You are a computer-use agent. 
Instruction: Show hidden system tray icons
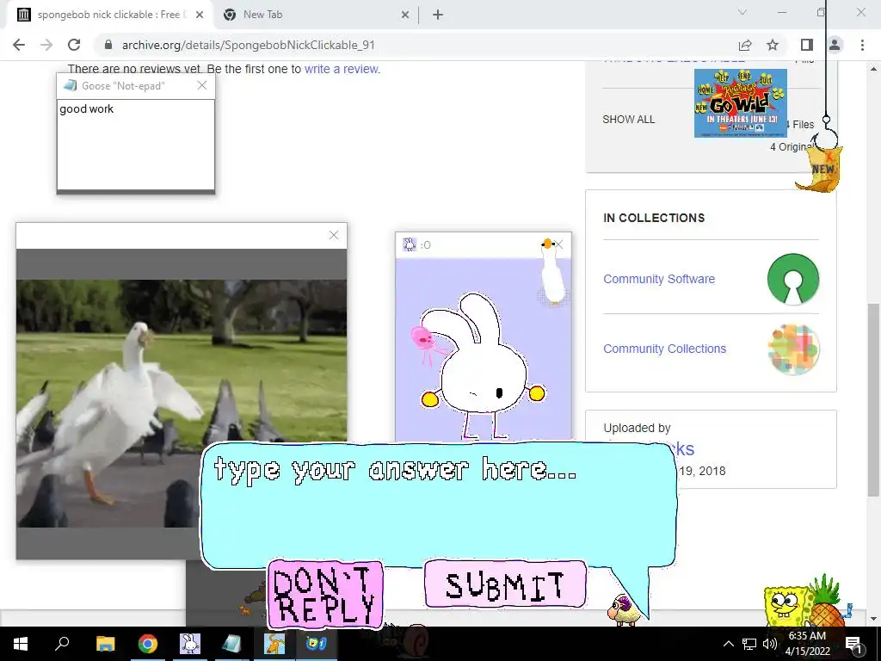[728, 644]
